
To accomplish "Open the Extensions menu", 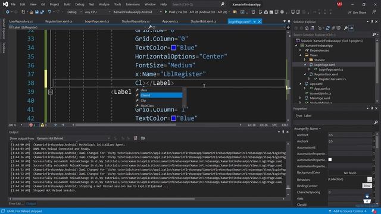I will (133, 4).
